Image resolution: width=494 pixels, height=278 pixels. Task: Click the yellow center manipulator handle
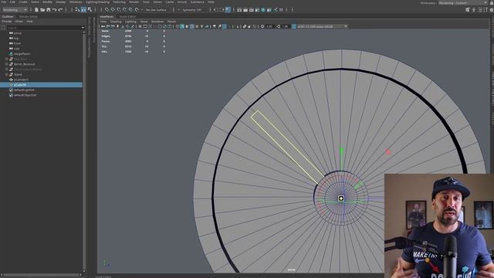341,198
